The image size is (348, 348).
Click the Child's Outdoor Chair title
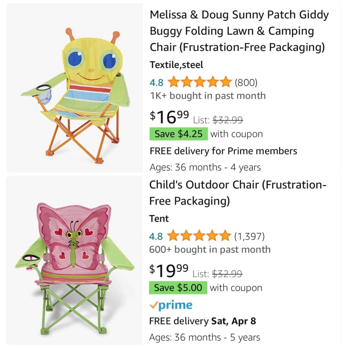238,193
